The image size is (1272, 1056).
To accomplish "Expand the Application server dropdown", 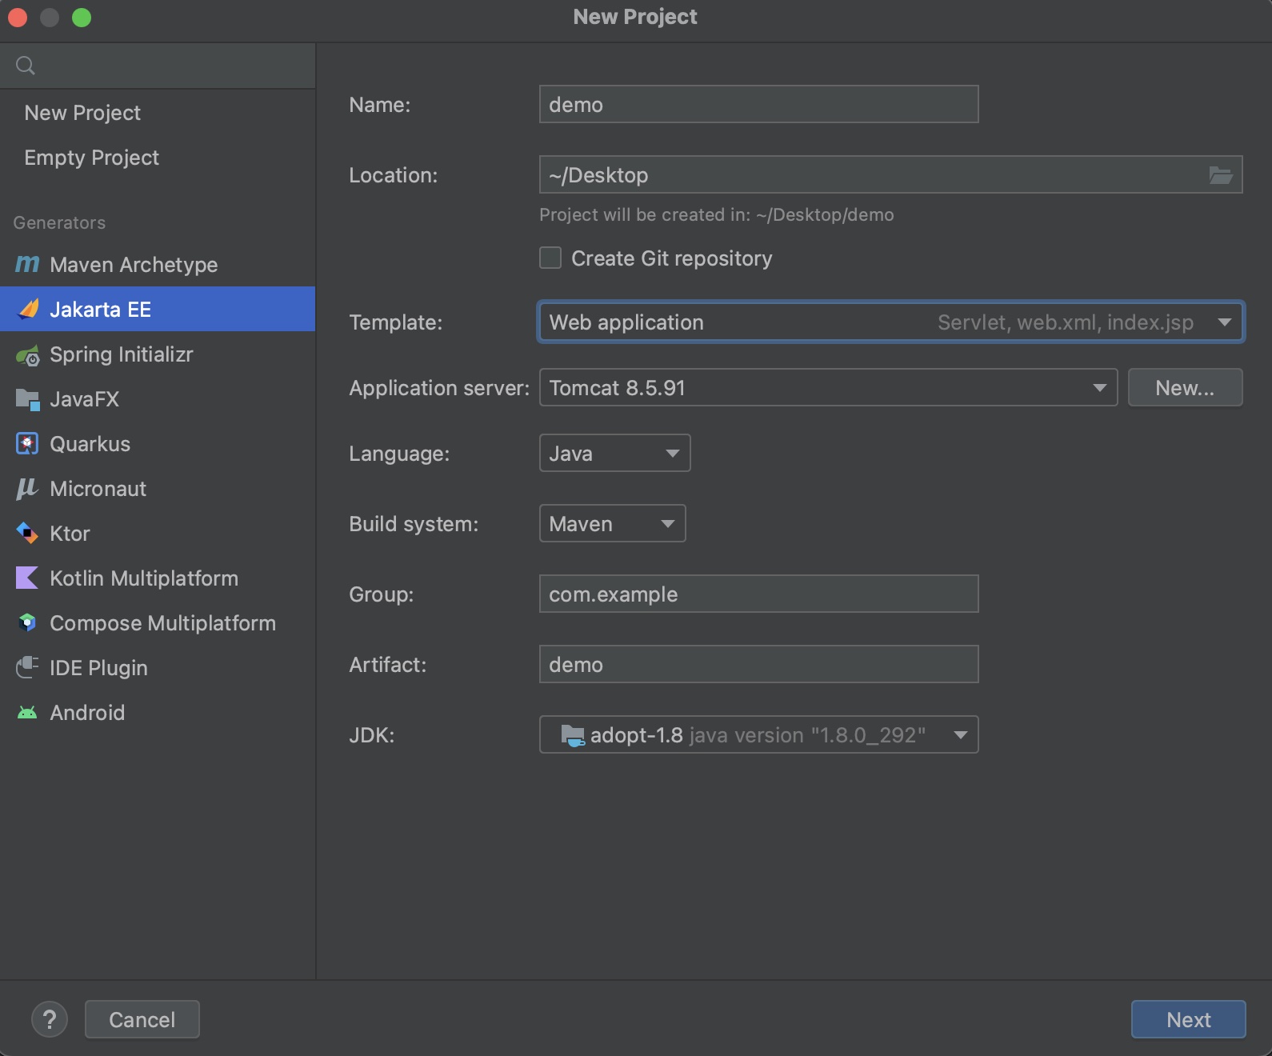I will click(x=828, y=387).
